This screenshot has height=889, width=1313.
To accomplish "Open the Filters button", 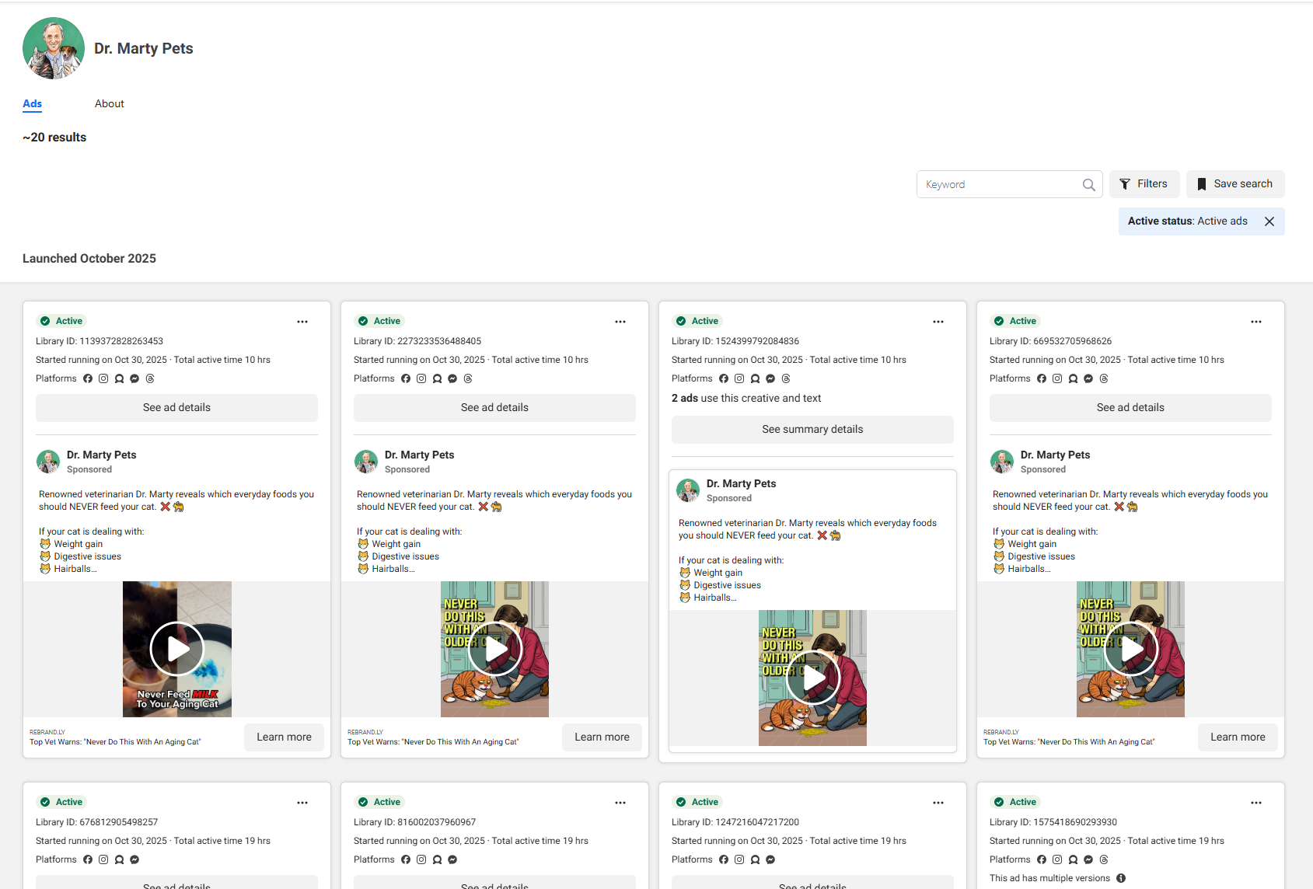I will coord(1144,184).
